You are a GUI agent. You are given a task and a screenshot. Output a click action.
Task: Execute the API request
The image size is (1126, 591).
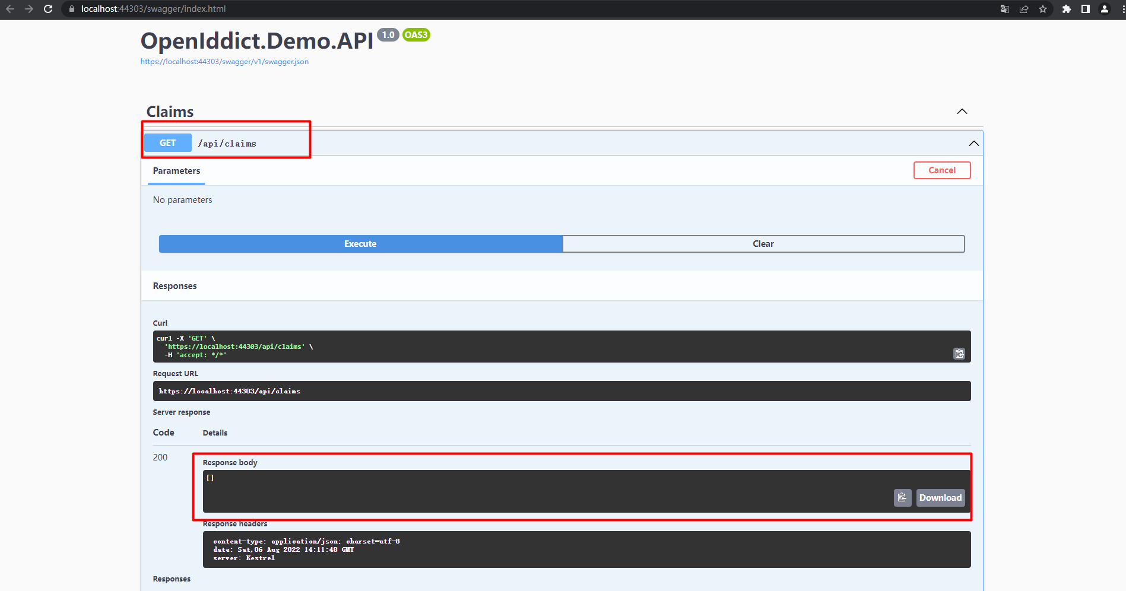coord(360,244)
